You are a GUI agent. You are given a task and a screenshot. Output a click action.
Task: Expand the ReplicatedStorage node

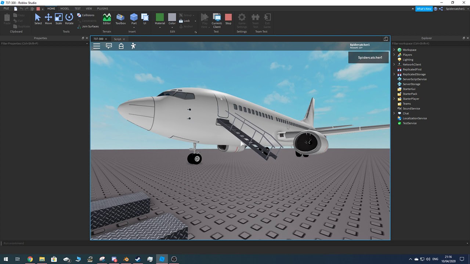coord(394,74)
